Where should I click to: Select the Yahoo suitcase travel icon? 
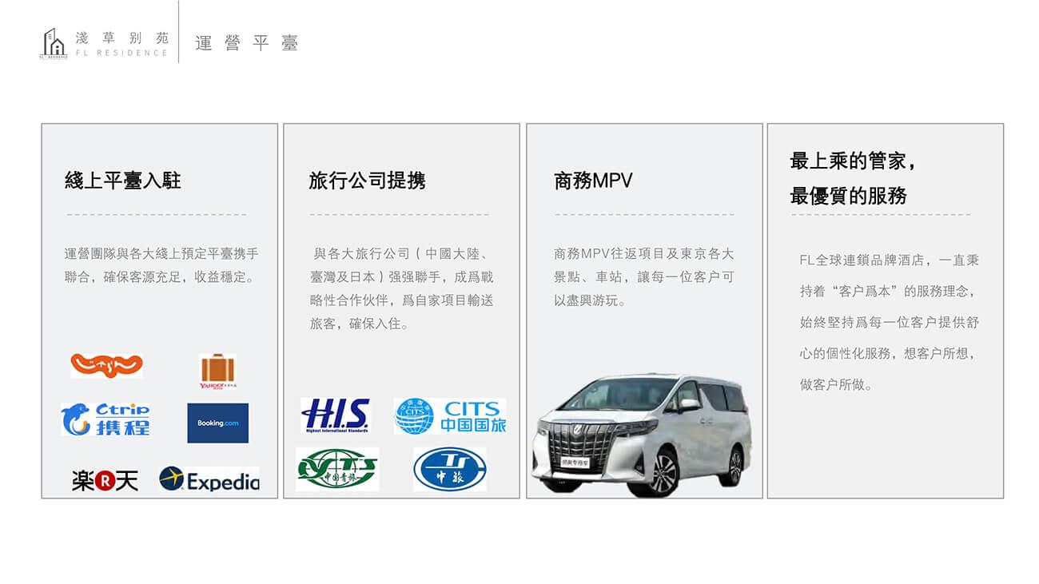pos(217,371)
